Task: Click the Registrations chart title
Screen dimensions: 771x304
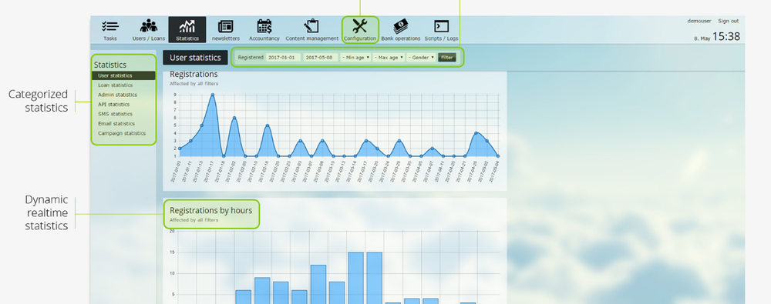Action: pyautogui.click(x=194, y=74)
